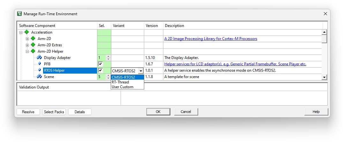The height and width of the screenshot is (144, 343).
Task: Click the Arm-2D Extras diamond icon
Action: tap(33, 45)
